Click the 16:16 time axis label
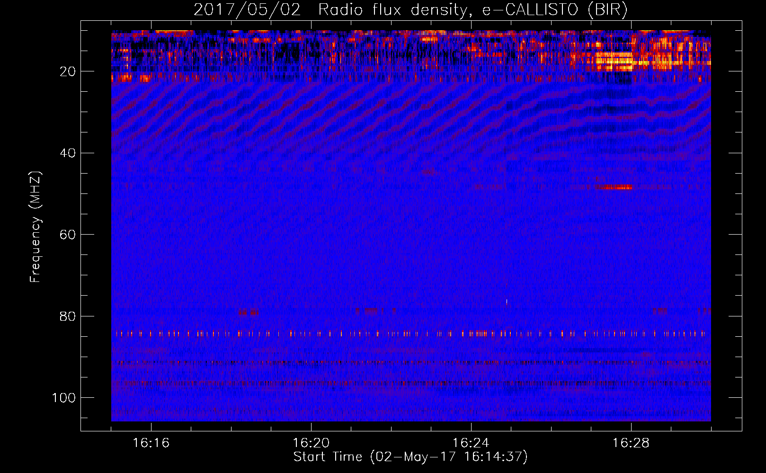Screen dimensions: 766x473 151,443
